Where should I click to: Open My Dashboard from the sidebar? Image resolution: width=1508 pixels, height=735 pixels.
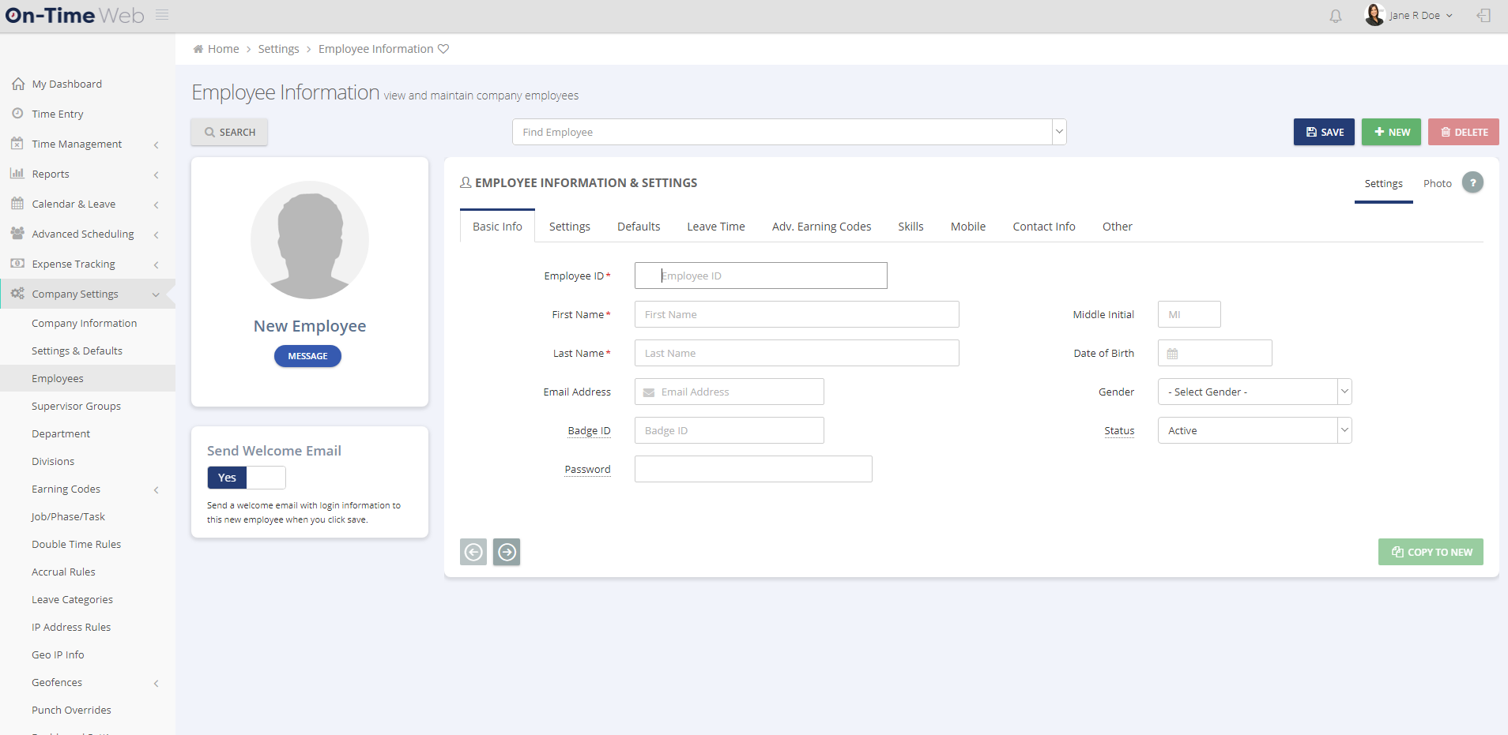pos(67,84)
